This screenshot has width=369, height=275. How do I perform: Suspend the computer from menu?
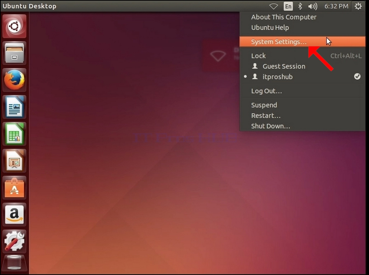tap(302, 105)
